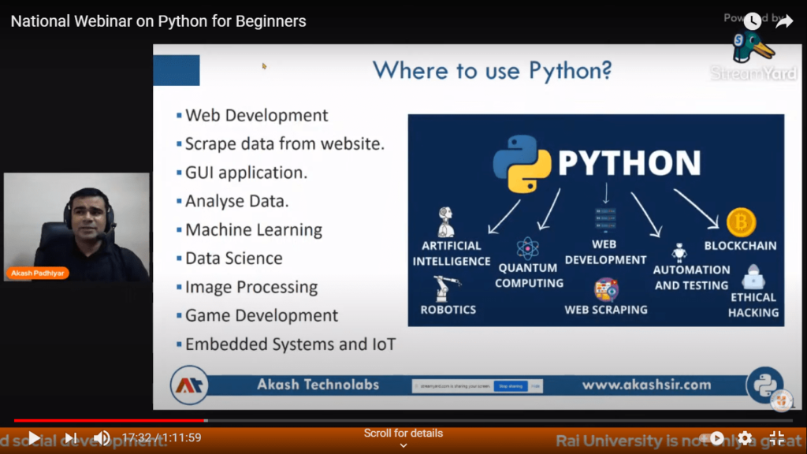Click the 'Where to use Python?' heading
Image resolution: width=807 pixels, height=454 pixels.
492,70
